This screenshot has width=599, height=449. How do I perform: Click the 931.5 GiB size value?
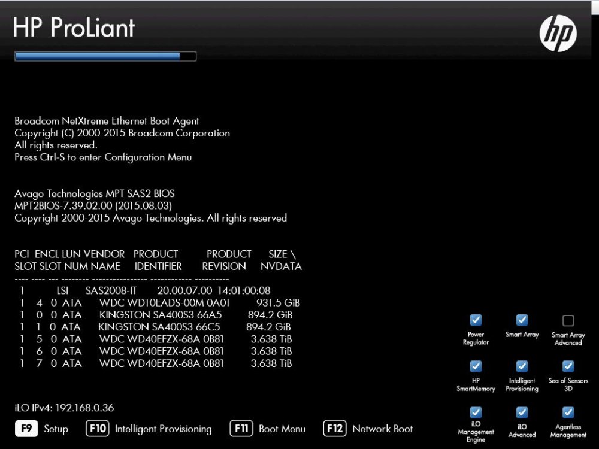point(278,303)
